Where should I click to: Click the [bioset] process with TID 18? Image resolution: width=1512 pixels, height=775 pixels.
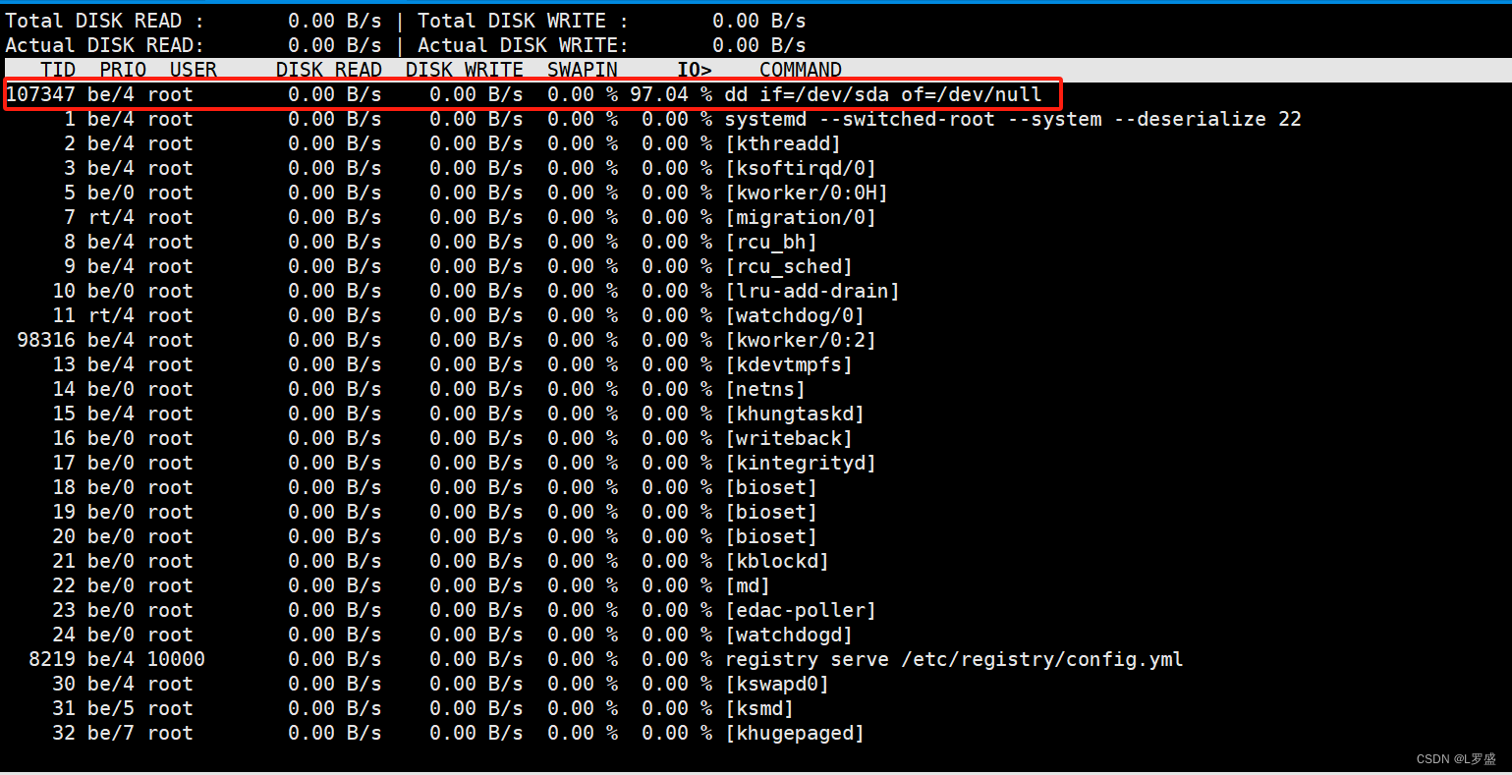[x=771, y=487]
